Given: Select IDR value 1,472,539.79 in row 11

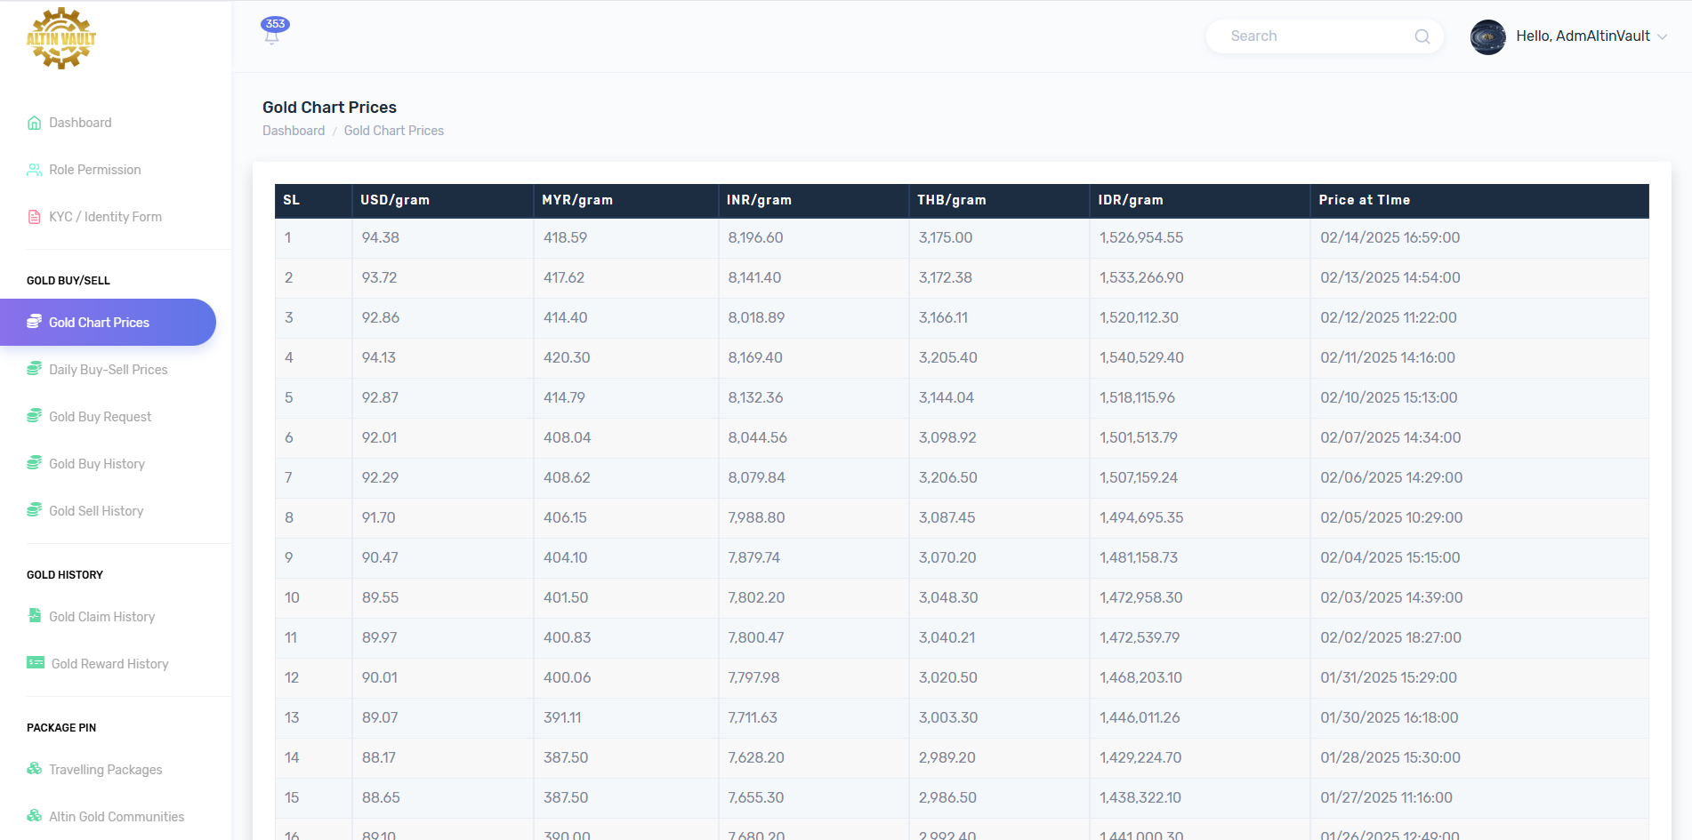Looking at the screenshot, I should tap(1140, 637).
